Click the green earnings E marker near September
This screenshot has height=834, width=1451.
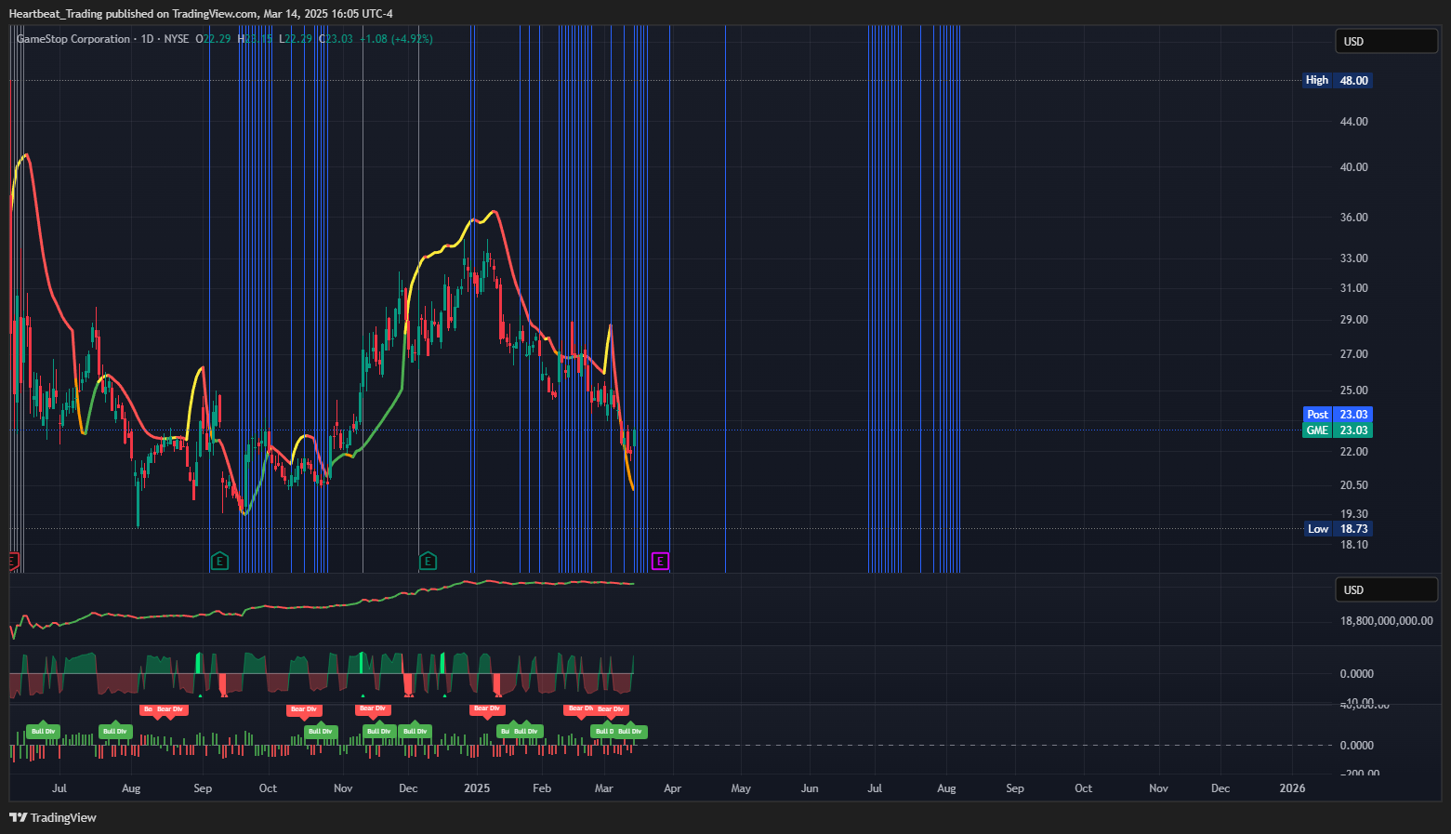pos(219,561)
